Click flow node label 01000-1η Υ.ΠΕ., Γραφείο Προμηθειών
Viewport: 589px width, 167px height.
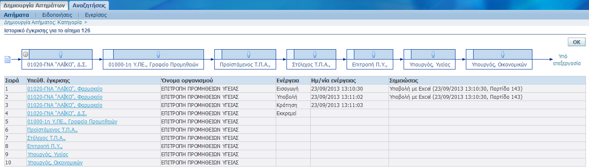coord(153,65)
